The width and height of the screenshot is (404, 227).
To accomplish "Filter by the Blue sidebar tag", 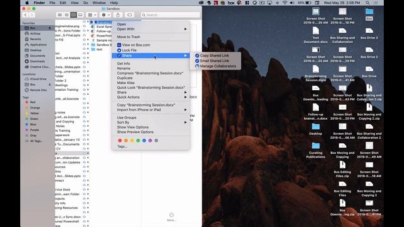I will pyautogui.click(x=33, y=124).
